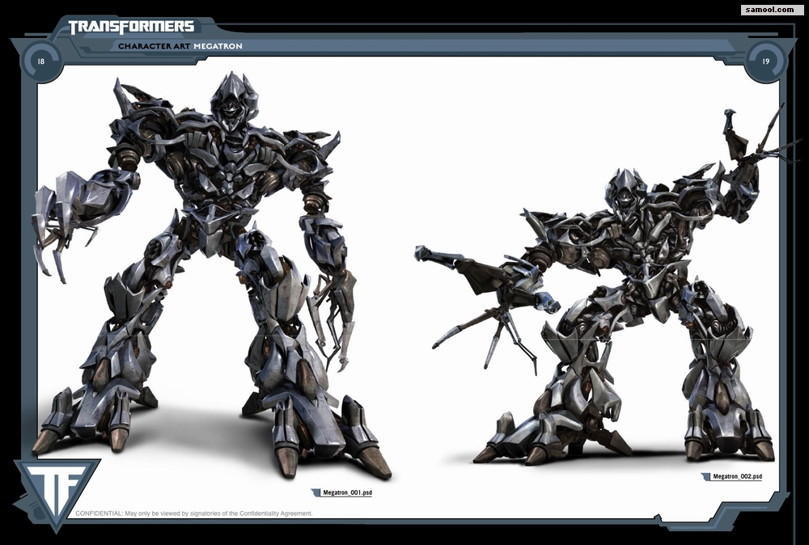This screenshot has width=809, height=545.
Task: Click the Megatron_002.psd file label
Action: pos(737,476)
